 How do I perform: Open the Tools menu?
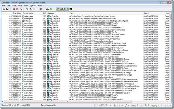(26, 6)
